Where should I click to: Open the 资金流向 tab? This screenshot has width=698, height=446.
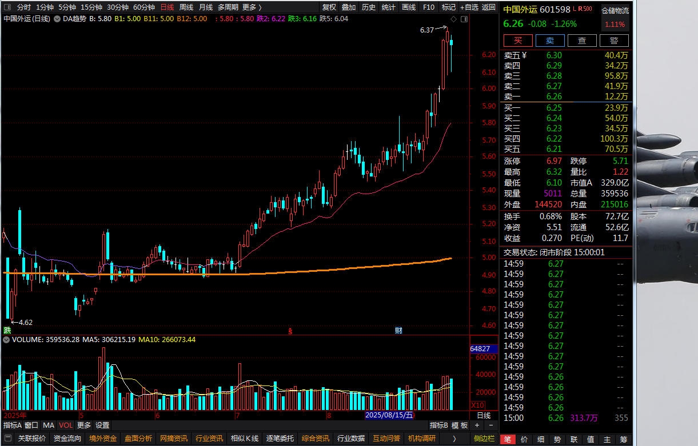67,439
